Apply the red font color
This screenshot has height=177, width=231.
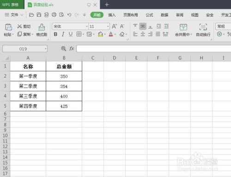111,34
